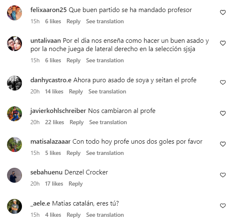The image size is (232, 223).
Task: Heart matisalazaaar's comment about dos goles
Action: 223,144
